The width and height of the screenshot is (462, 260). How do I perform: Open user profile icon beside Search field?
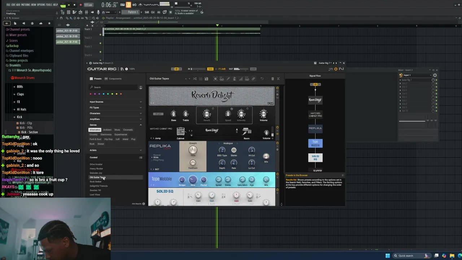click(141, 87)
